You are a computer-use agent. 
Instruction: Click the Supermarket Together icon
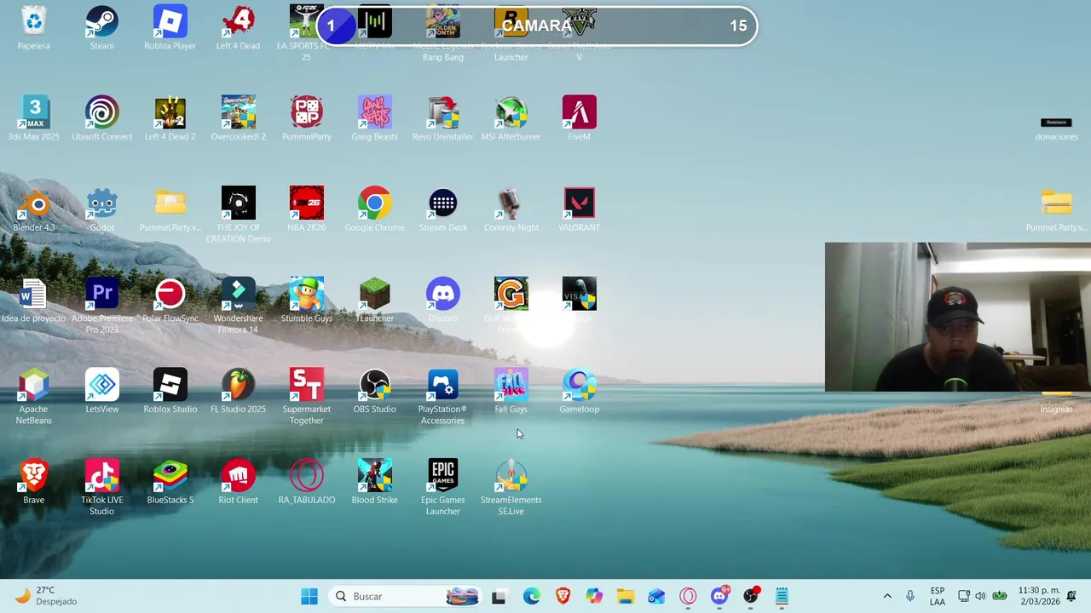click(307, 397)
